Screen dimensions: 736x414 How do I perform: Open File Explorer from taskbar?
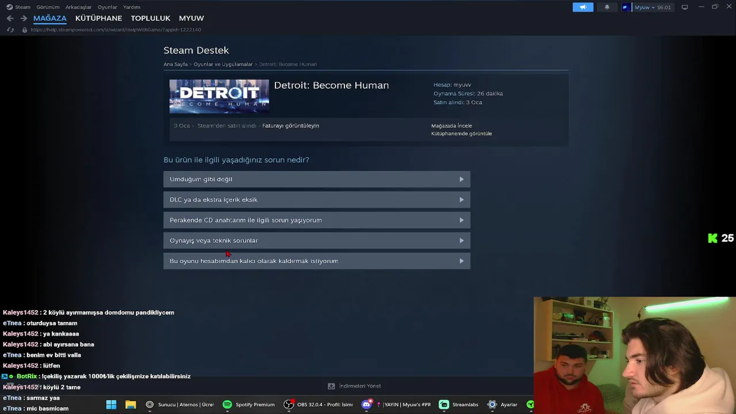click(x=131, y=405)
